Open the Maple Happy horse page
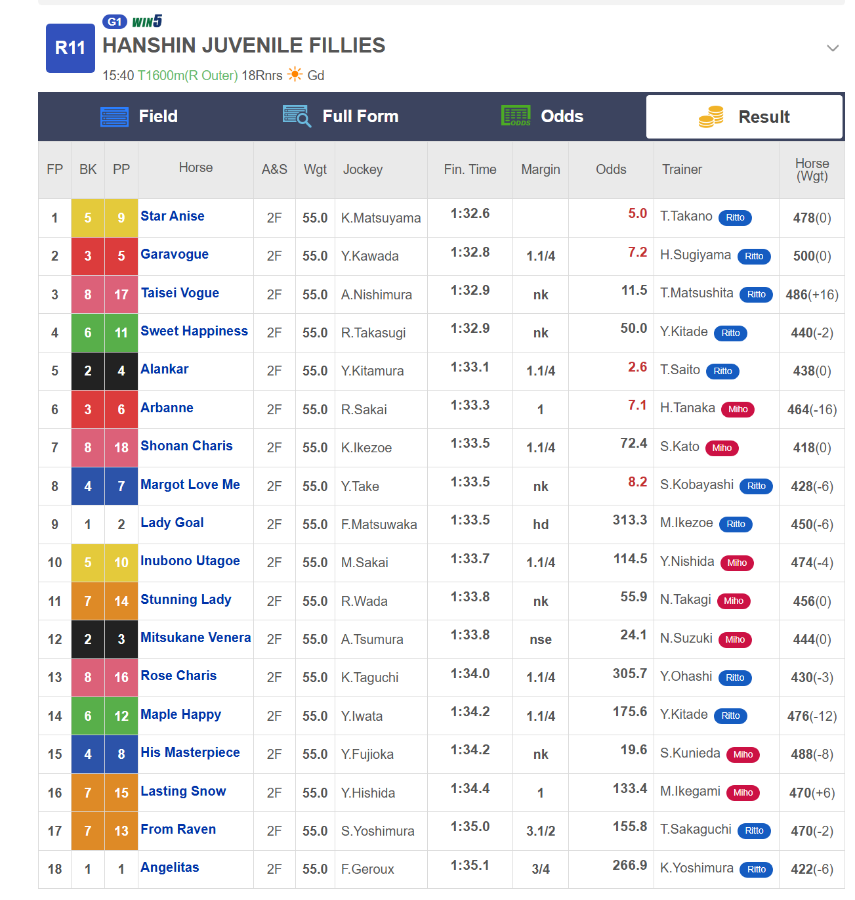The image size is (855, 900). point(180,714)
